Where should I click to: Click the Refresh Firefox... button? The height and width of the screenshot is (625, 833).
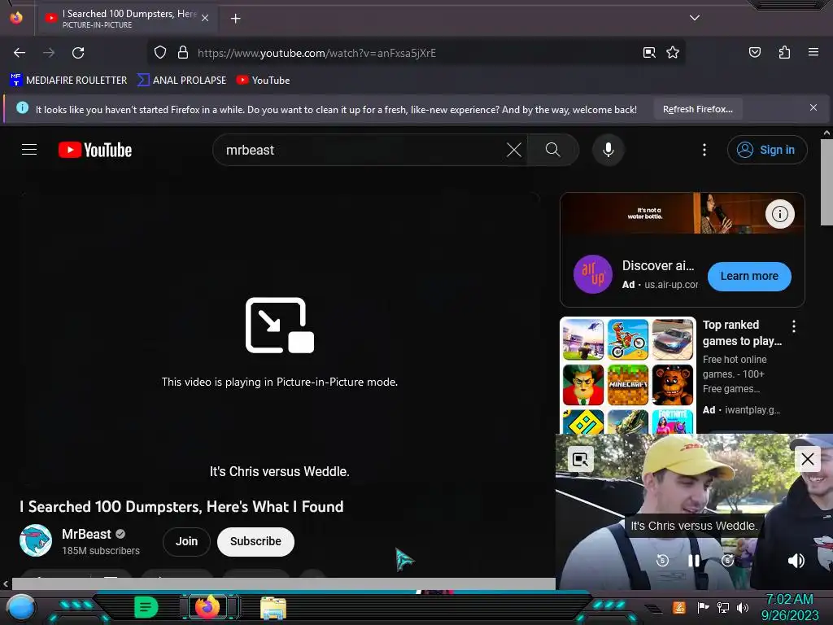697,109
